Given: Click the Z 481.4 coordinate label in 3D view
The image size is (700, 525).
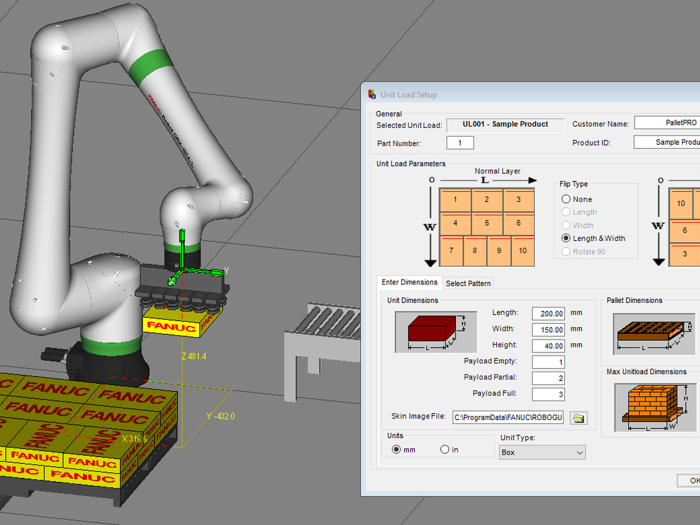Looking at the screenshot, I should tap(194, 356).
